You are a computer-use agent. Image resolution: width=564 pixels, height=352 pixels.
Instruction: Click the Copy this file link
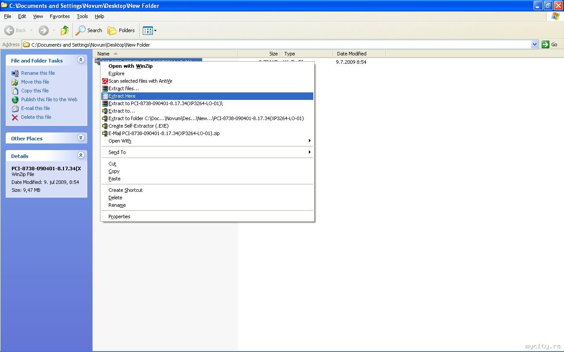pyautogui.click(x=35, y=91)
